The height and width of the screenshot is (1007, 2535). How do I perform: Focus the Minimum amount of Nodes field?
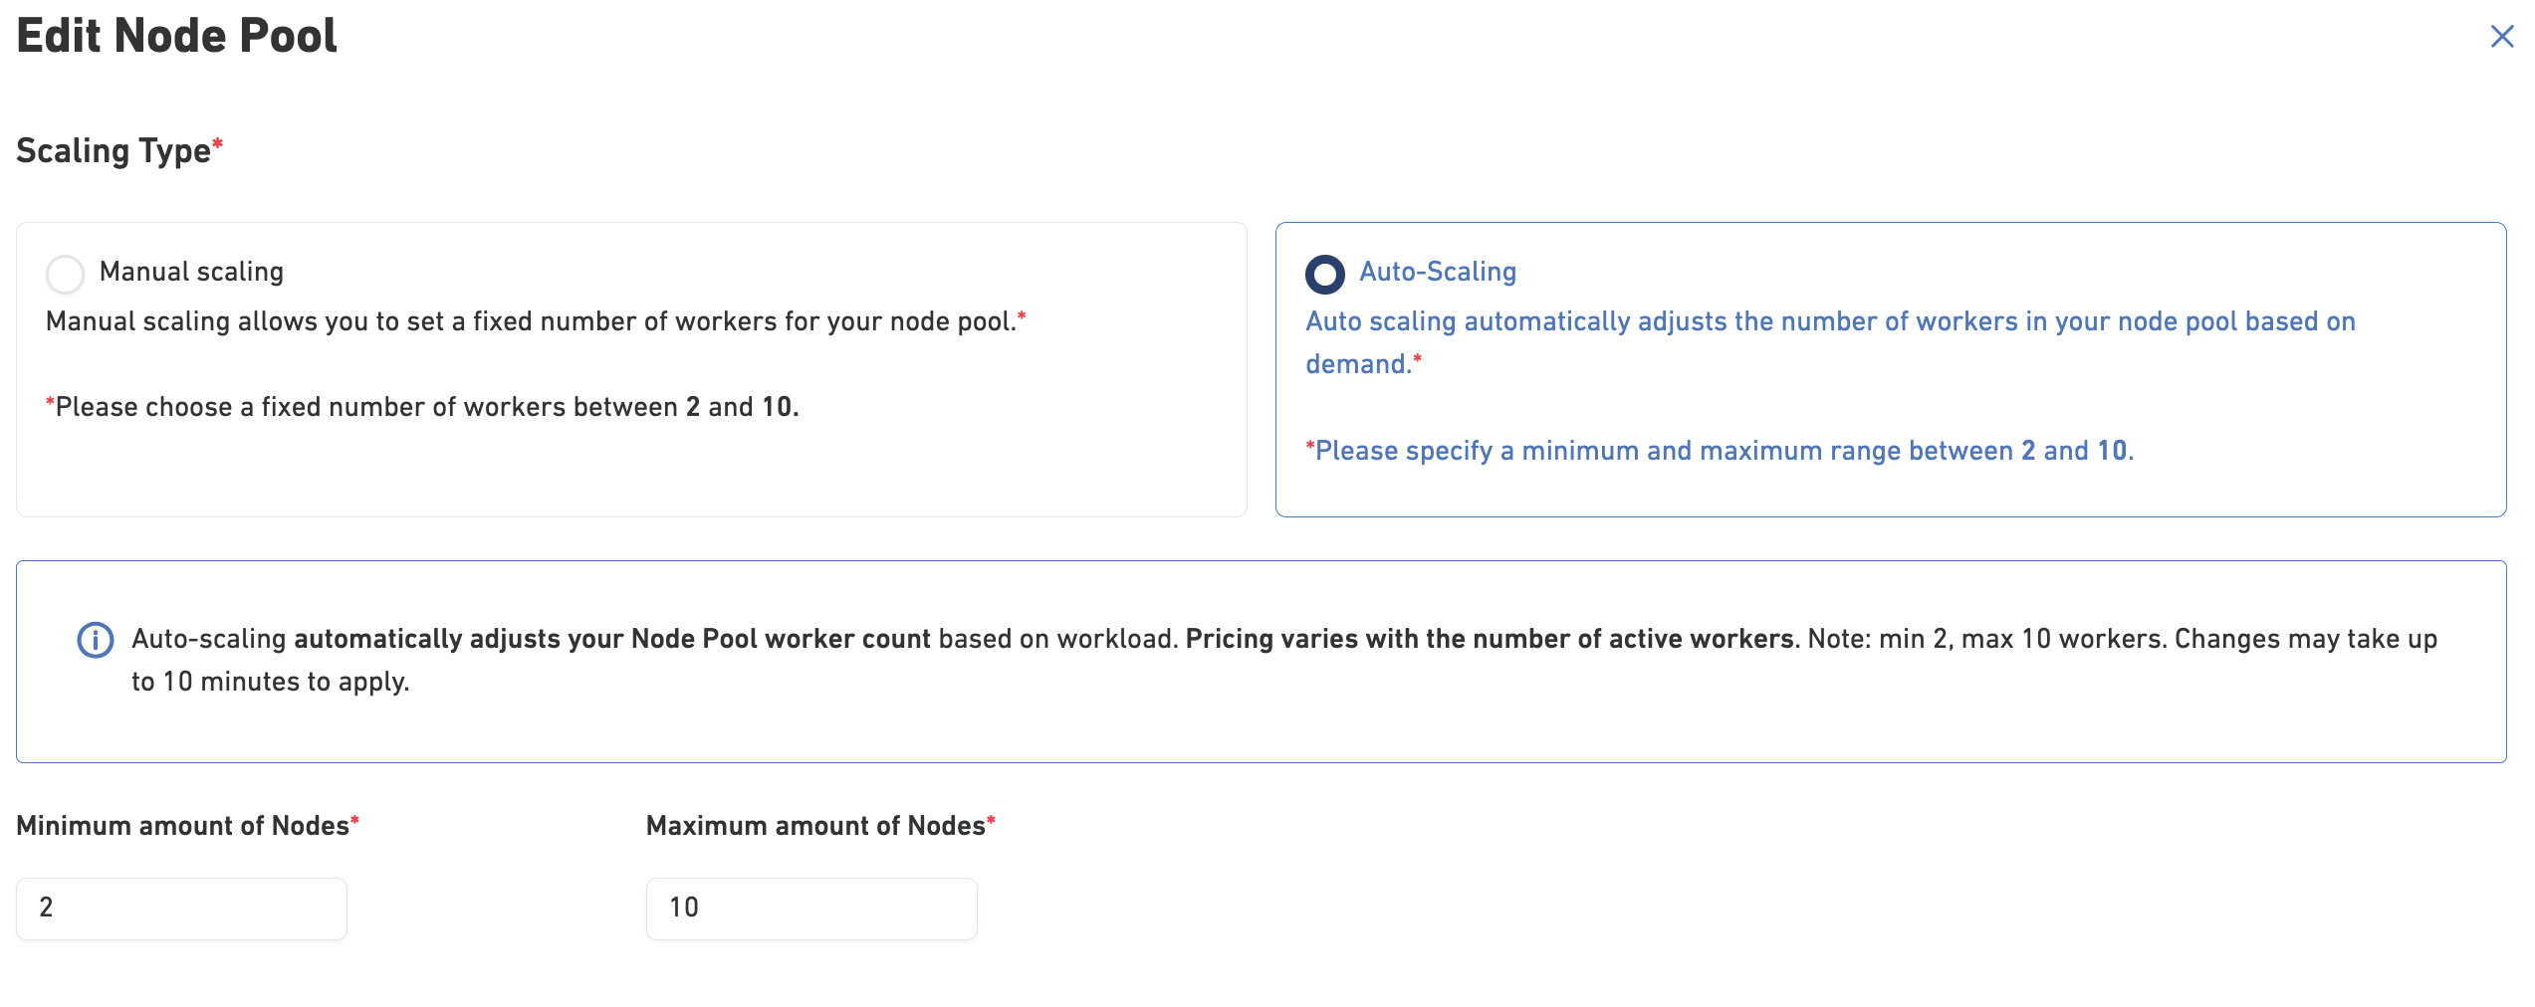pyautogui.click(x=181, y=907)
